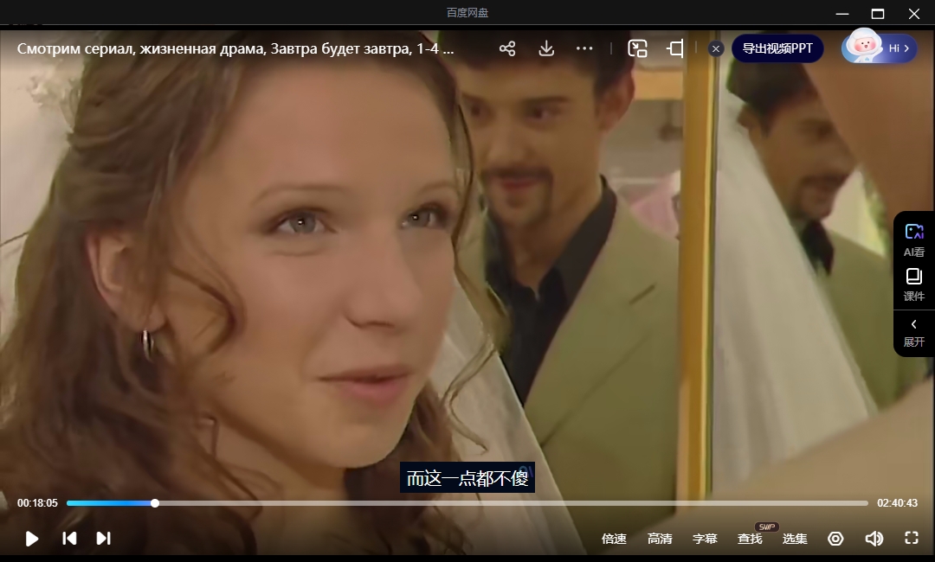Open the 倍速 playback speed menu

pyautogui.click(x=614, y=539)
